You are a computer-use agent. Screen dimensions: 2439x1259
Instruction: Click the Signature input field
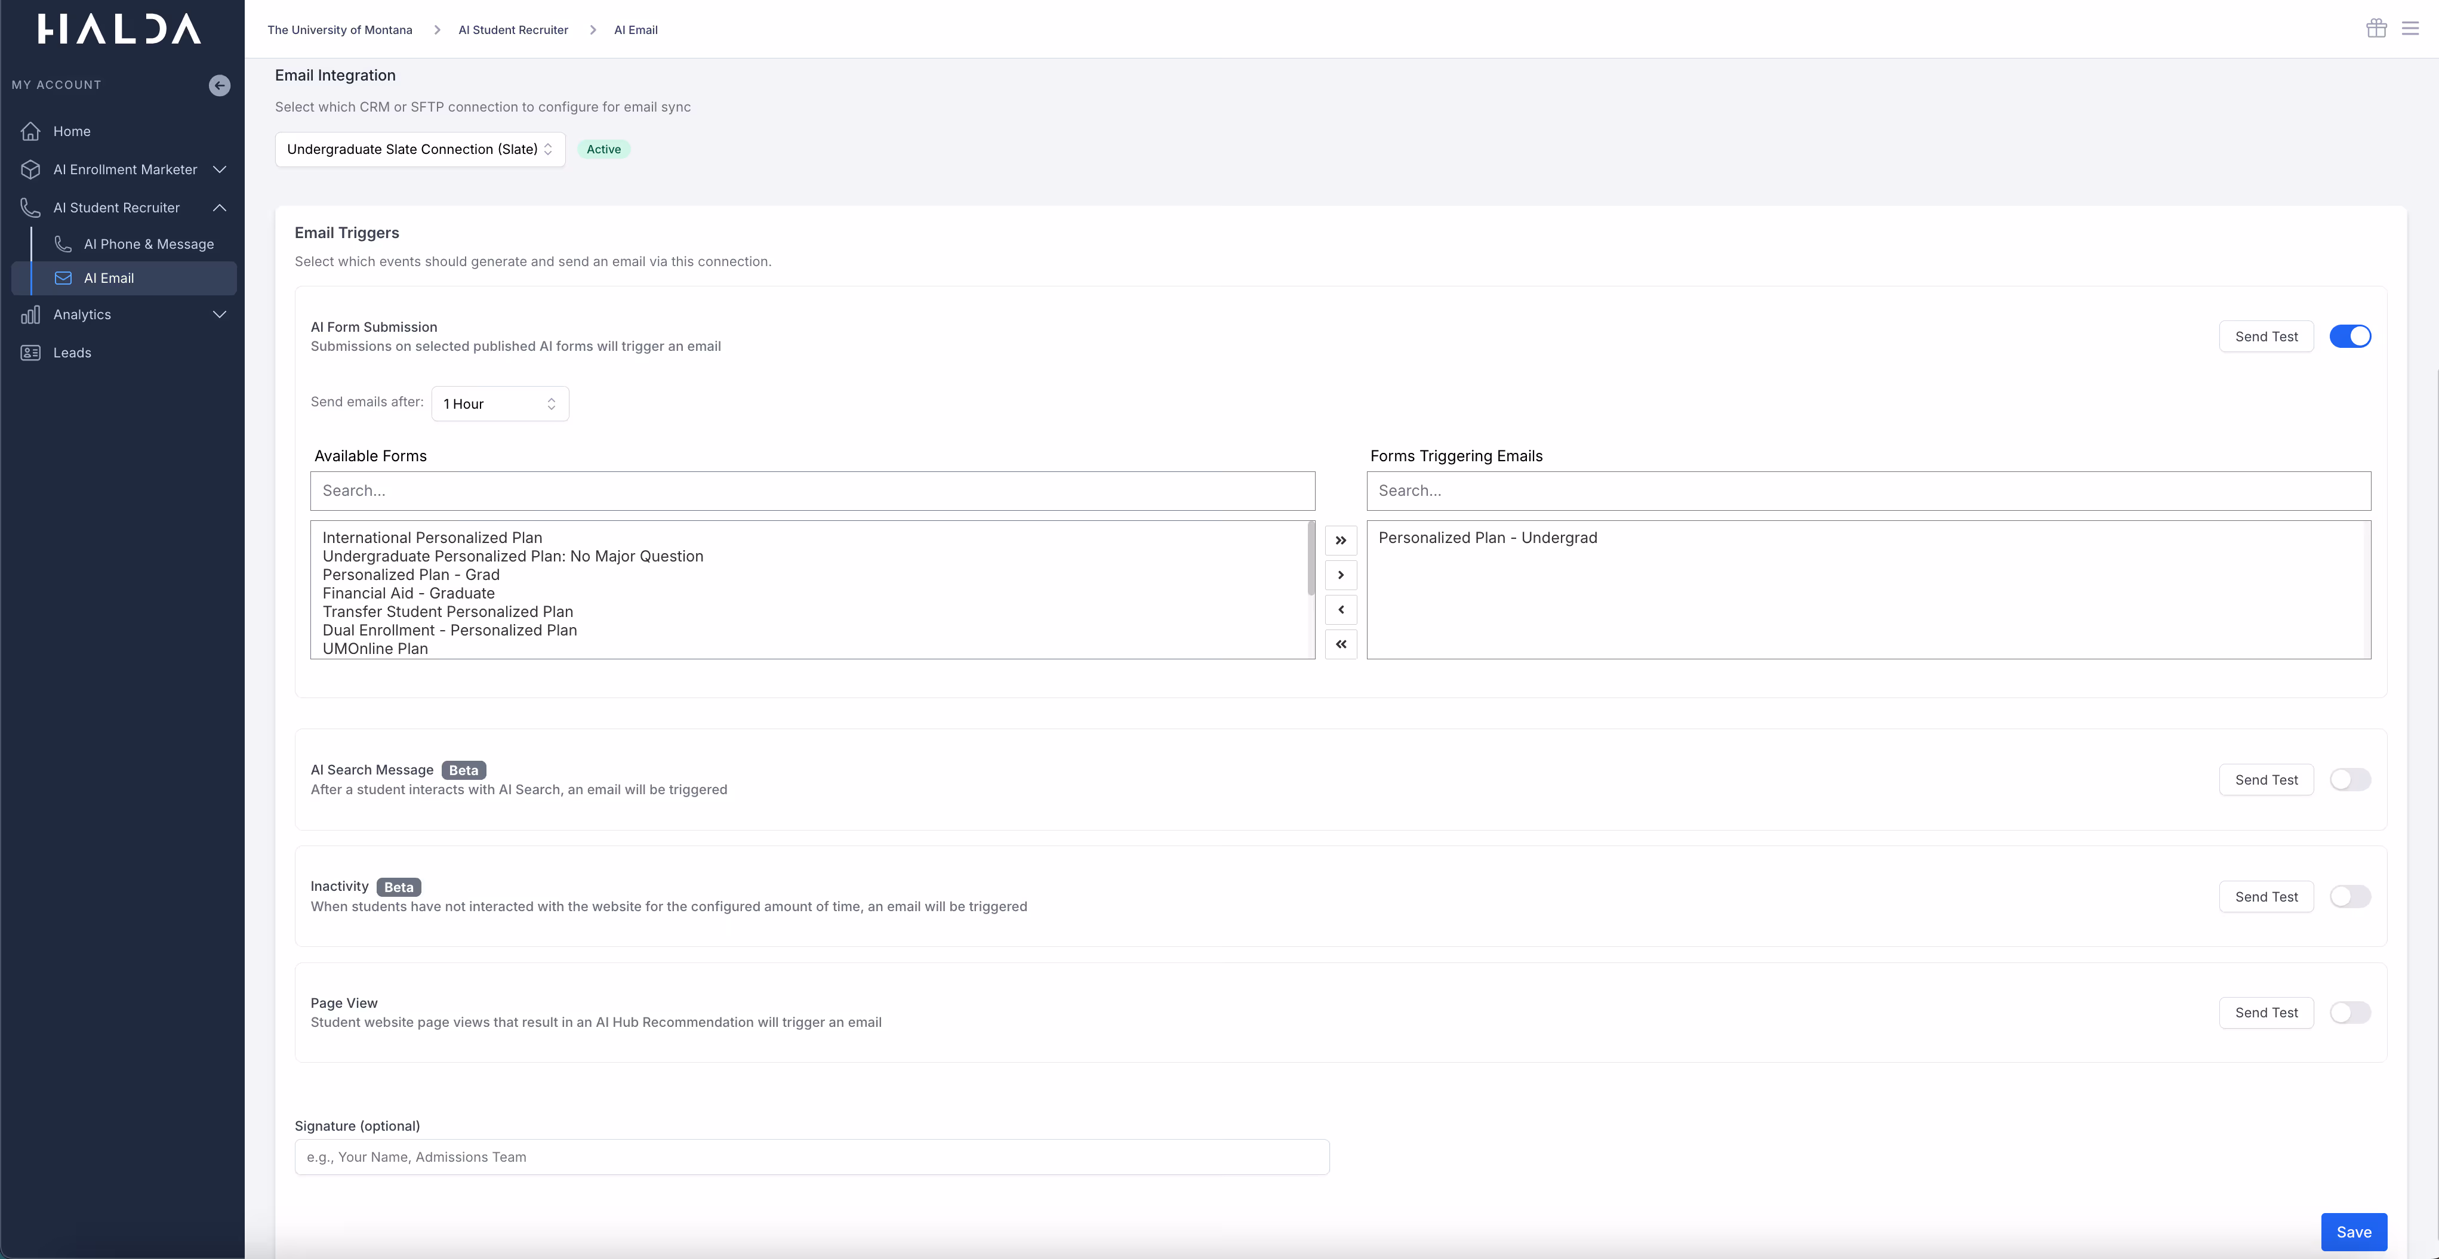[811, 1157]
